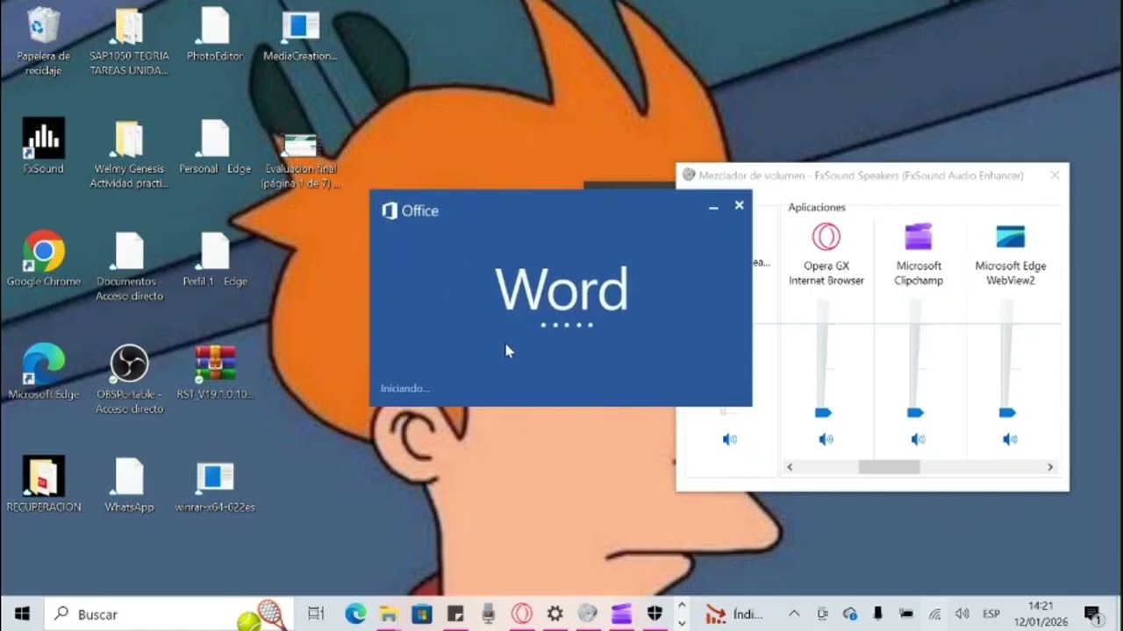Image resolution: width=1123 pixels, height=631 pixels.
Task: Close the Mezclador de volumen window
Action: tap(1055, 175)
